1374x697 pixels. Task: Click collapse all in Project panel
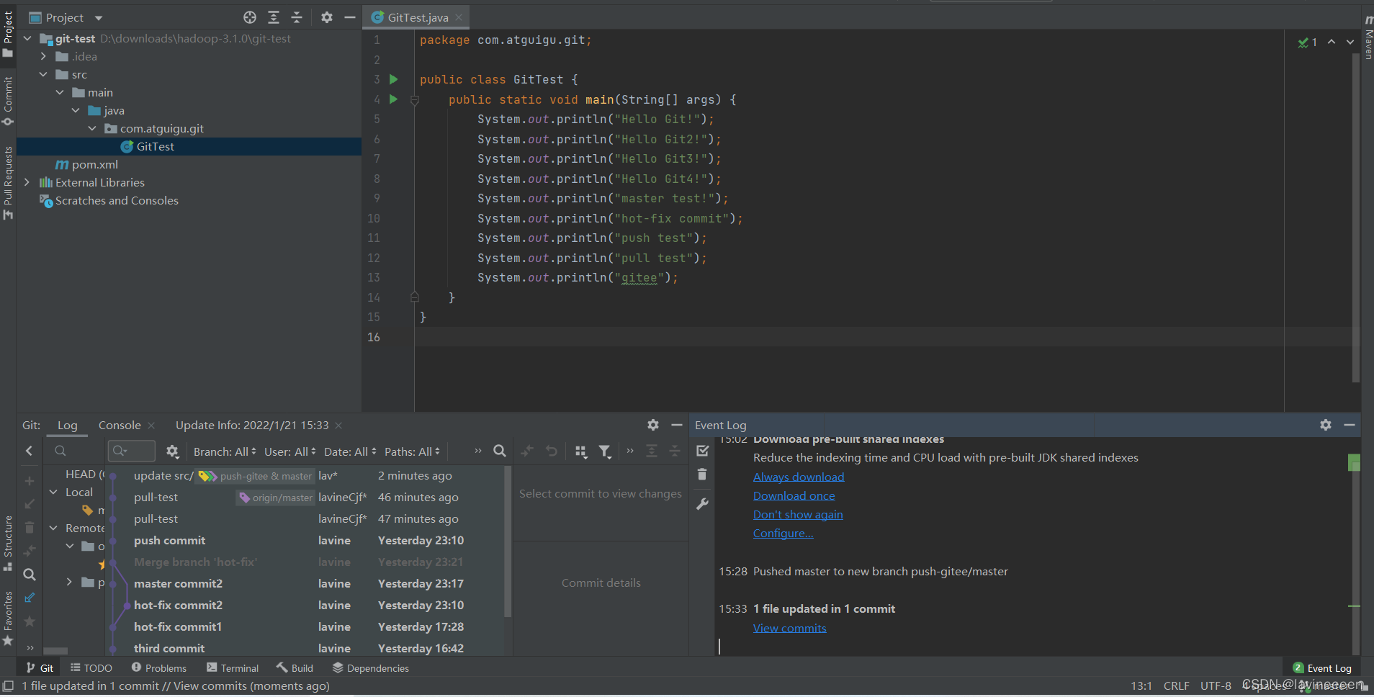pos(297,17)
